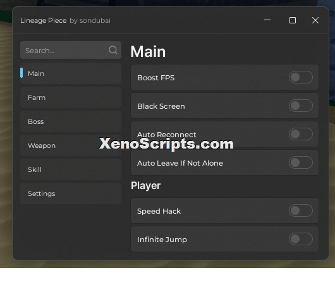Screen dimensions: 335x287
Task: Close the Lineage Piece window
Action: 315,20
